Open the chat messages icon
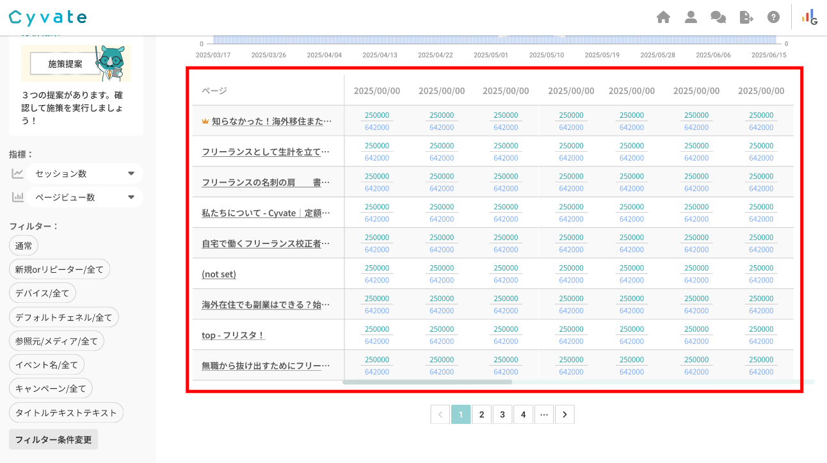The height and width of the screenshot is (463, 827). [x=718, y=17]
